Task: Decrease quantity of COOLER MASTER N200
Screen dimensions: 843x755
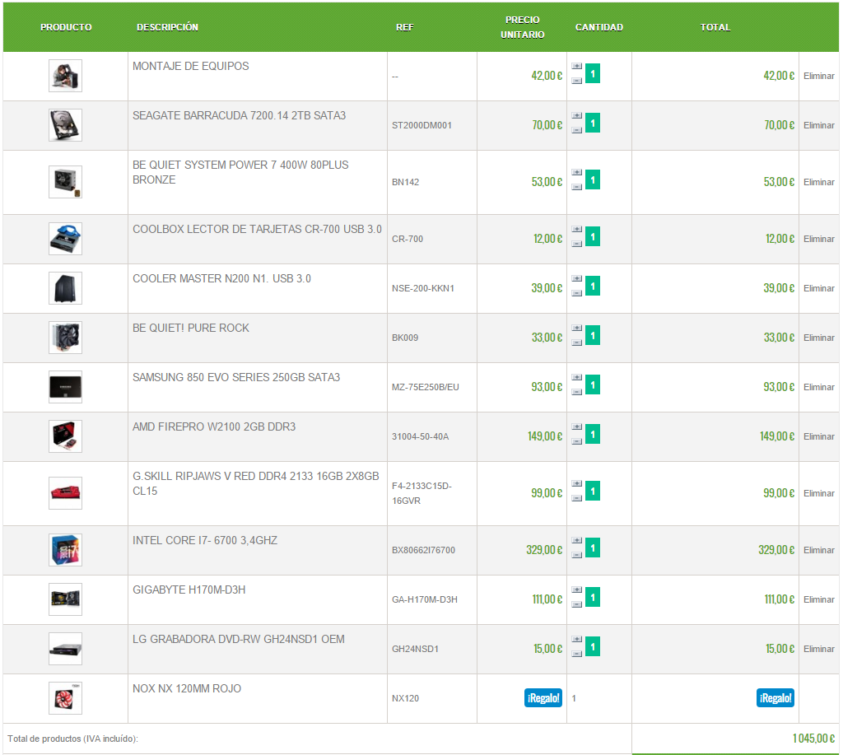Action: point(576,294)
